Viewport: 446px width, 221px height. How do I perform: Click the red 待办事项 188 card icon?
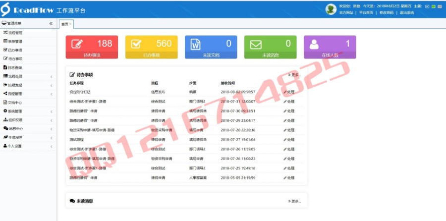point(77,44)
